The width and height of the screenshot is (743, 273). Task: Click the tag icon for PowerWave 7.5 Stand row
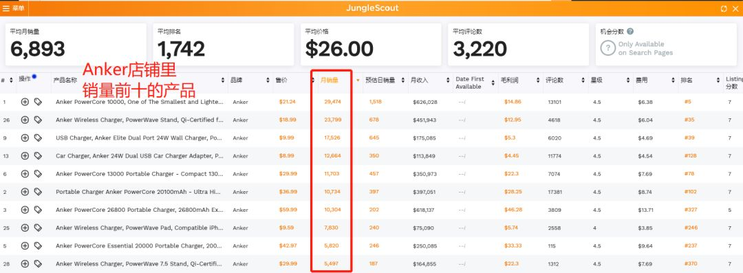[x=38, y=264]
